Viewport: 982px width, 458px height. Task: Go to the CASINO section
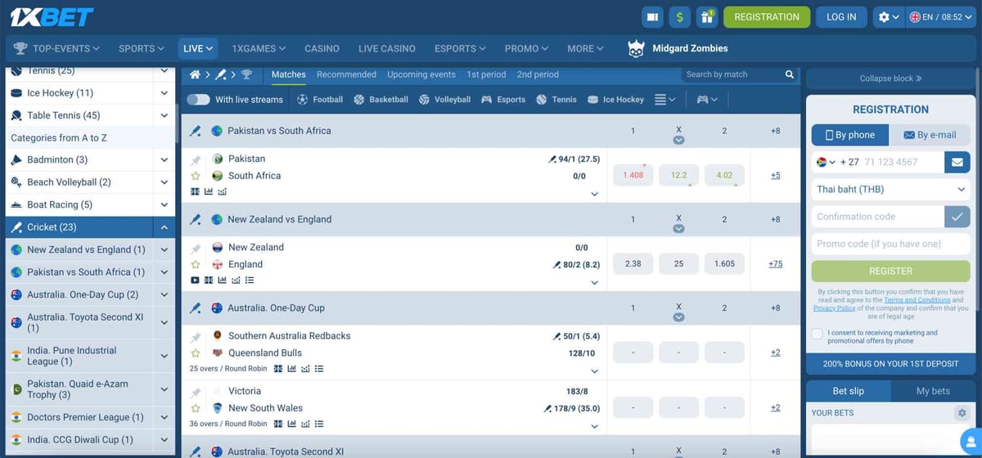[x=322, y=48]
